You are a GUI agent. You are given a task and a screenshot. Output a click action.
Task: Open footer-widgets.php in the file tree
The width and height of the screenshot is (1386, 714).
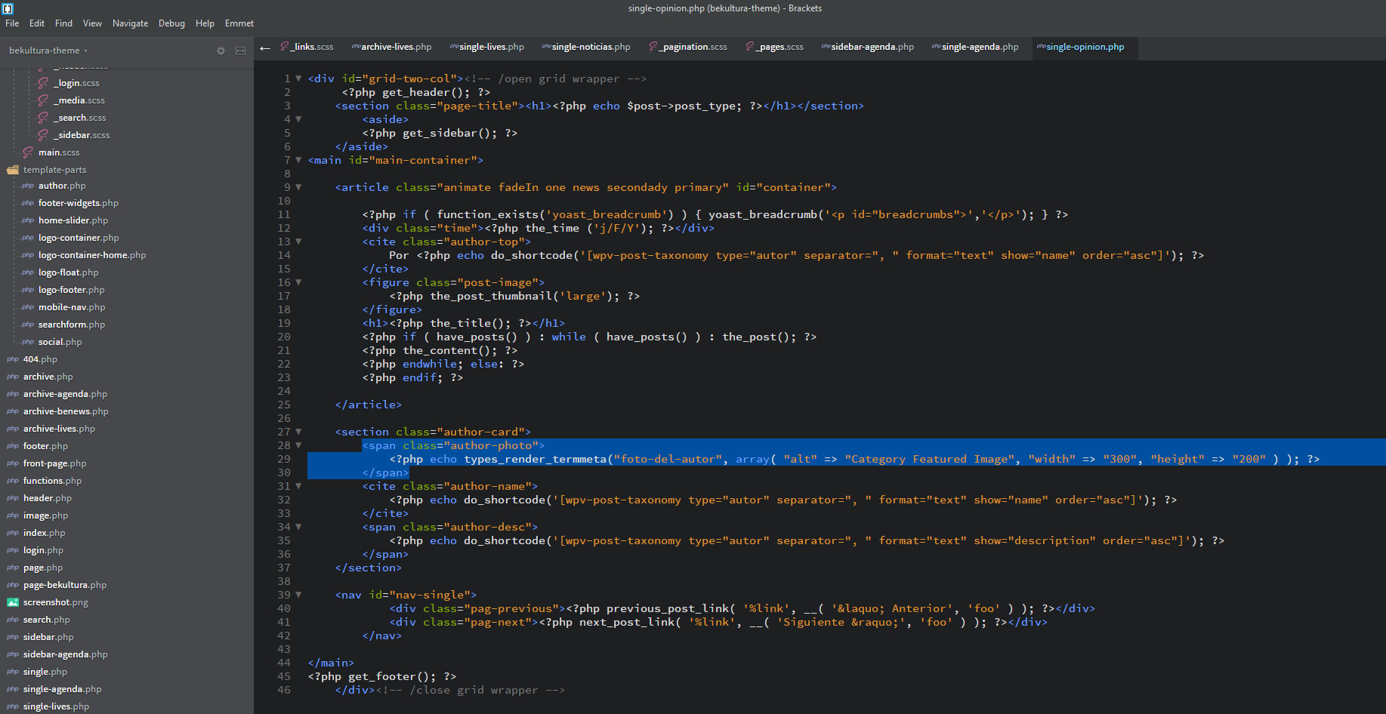point(79,203)
